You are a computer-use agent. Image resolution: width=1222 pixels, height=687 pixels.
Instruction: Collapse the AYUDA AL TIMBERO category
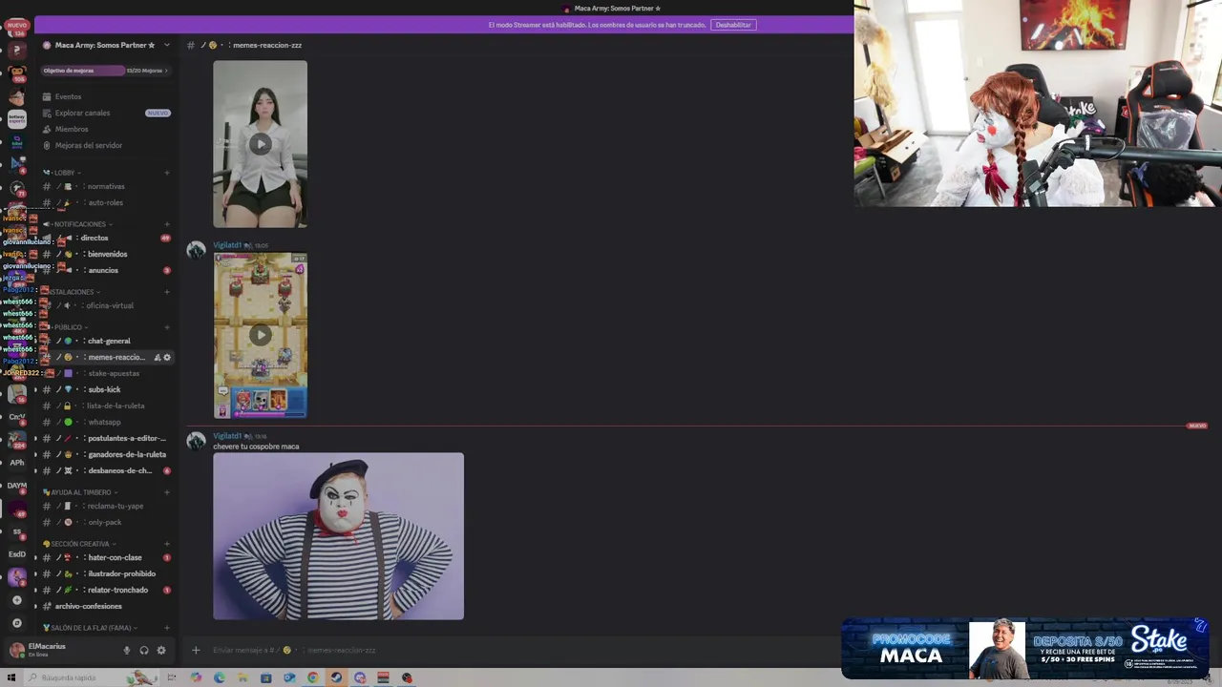tap(80, 492)
